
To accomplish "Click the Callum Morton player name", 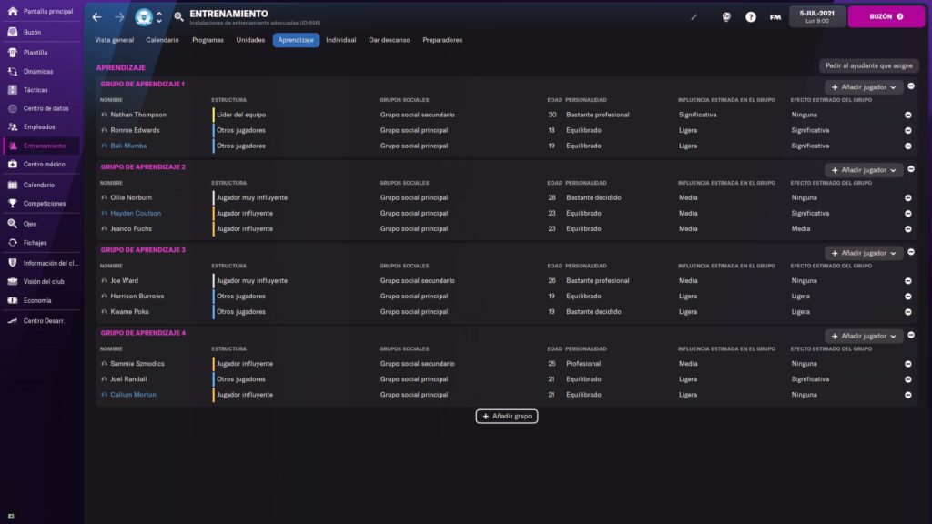I will (133, 395).
